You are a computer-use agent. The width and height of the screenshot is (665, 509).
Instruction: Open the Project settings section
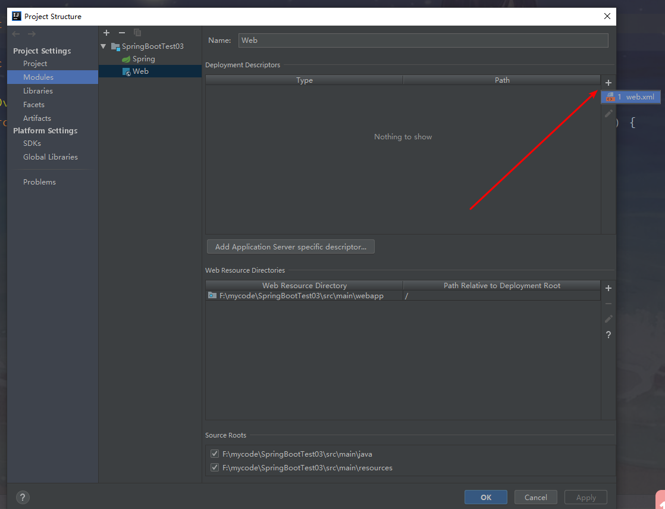(x=35, y=63)
